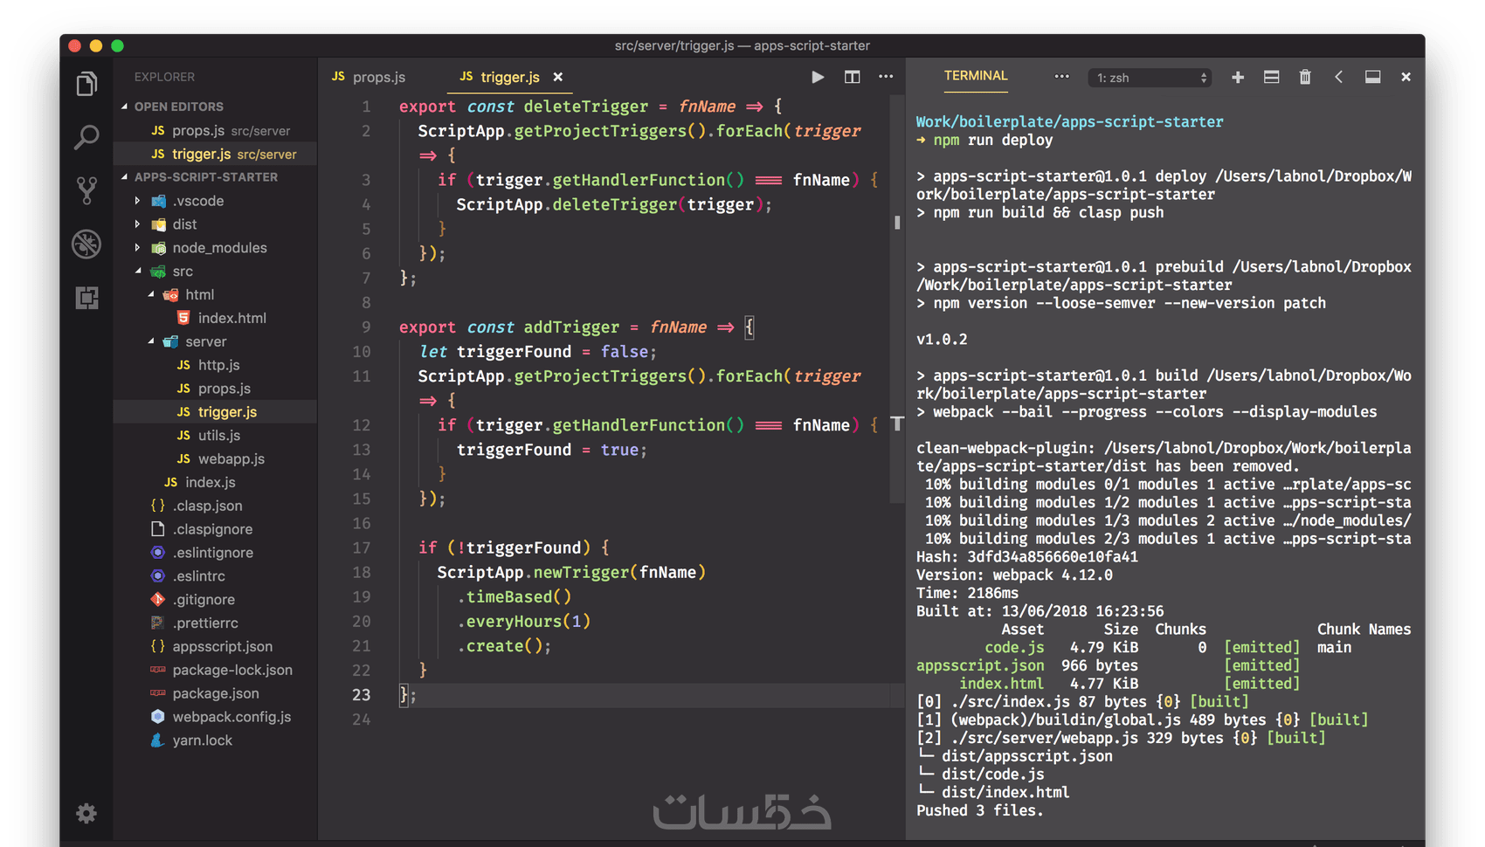Open webapp.js in the file tree
1485x847 pixels.
tap(231, 458)
